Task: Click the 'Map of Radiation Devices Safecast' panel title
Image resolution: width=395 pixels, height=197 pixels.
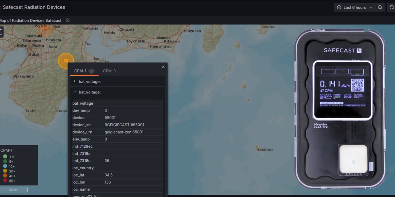Action: (x=31, y=20)
